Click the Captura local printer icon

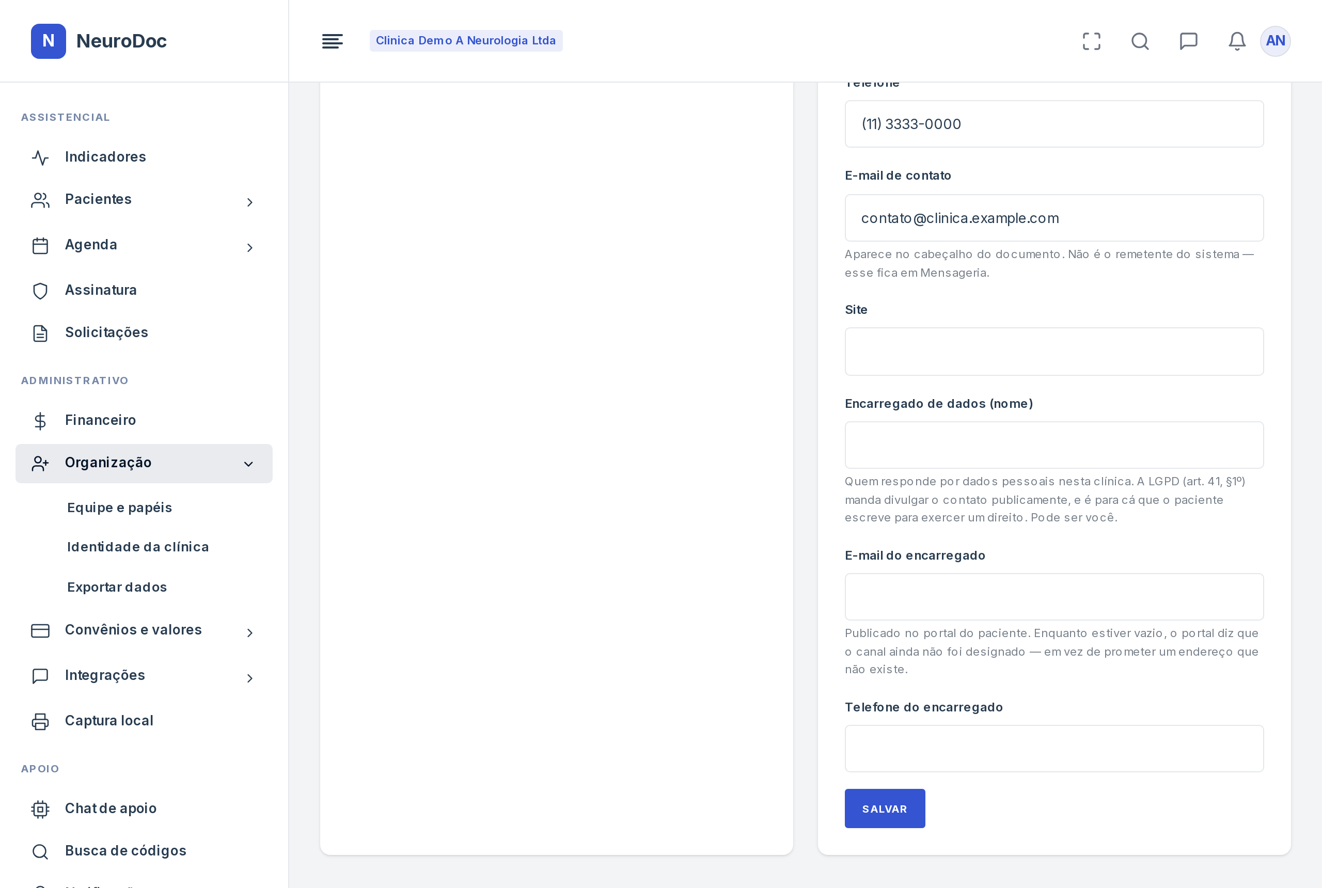point(40,721)
